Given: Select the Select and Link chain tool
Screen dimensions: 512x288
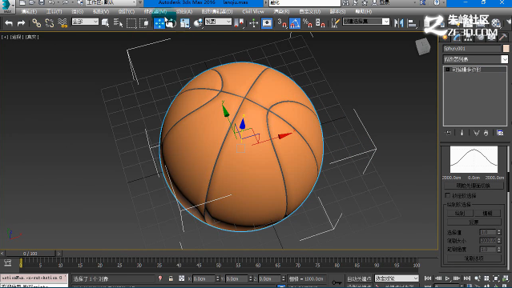Looking at the screenshot, I should (x=36, y=23).
